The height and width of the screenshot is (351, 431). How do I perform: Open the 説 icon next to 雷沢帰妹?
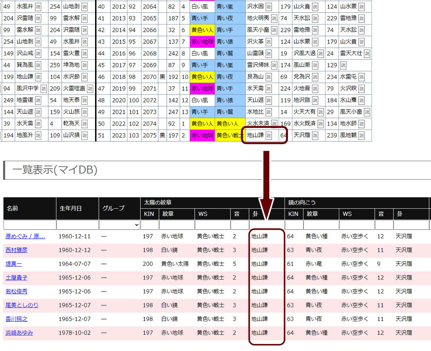(x=274, y=65)
